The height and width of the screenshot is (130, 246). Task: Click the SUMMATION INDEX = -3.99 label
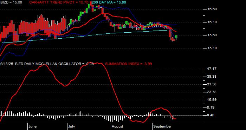(129, 64)
